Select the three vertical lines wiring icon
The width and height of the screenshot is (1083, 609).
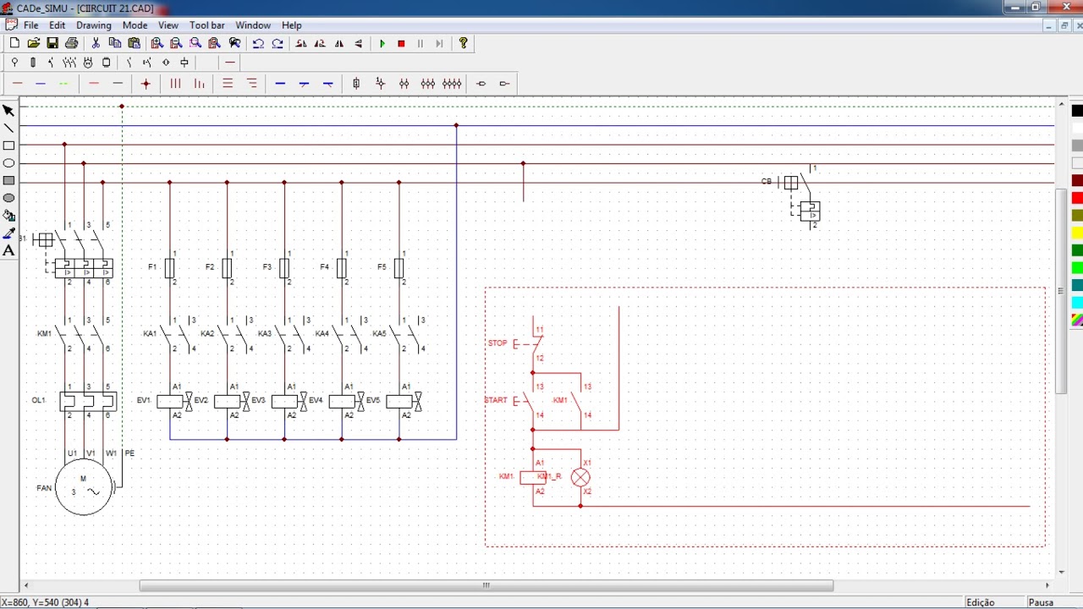pyautogui.click(x=175, y=83)
